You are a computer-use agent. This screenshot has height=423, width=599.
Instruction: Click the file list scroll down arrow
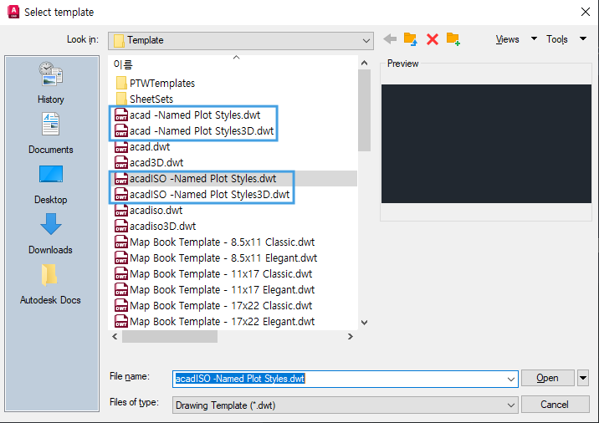[x=364, y=323]
